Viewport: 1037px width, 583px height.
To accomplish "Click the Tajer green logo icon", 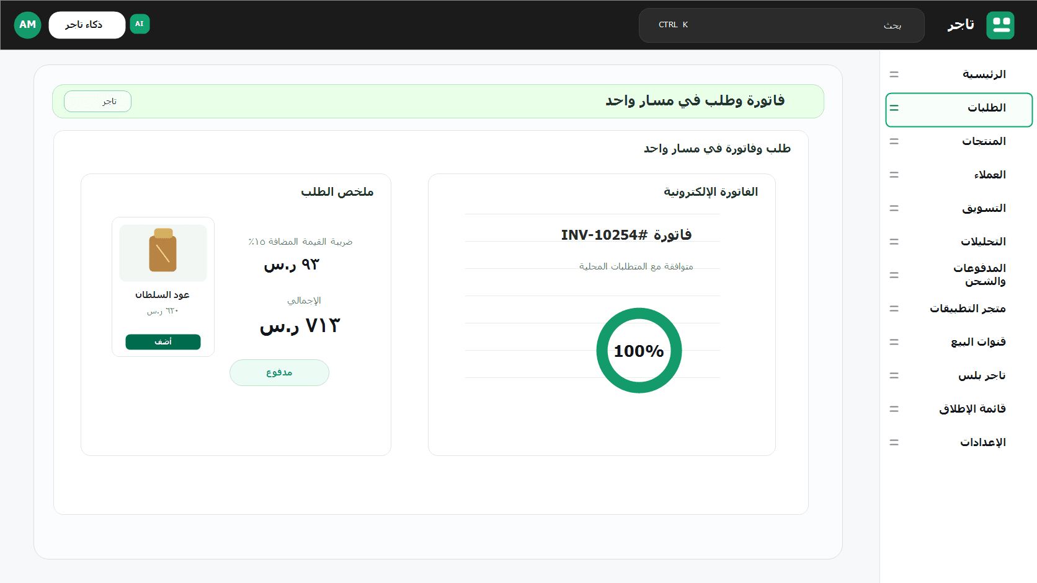I will (1000, 25).
